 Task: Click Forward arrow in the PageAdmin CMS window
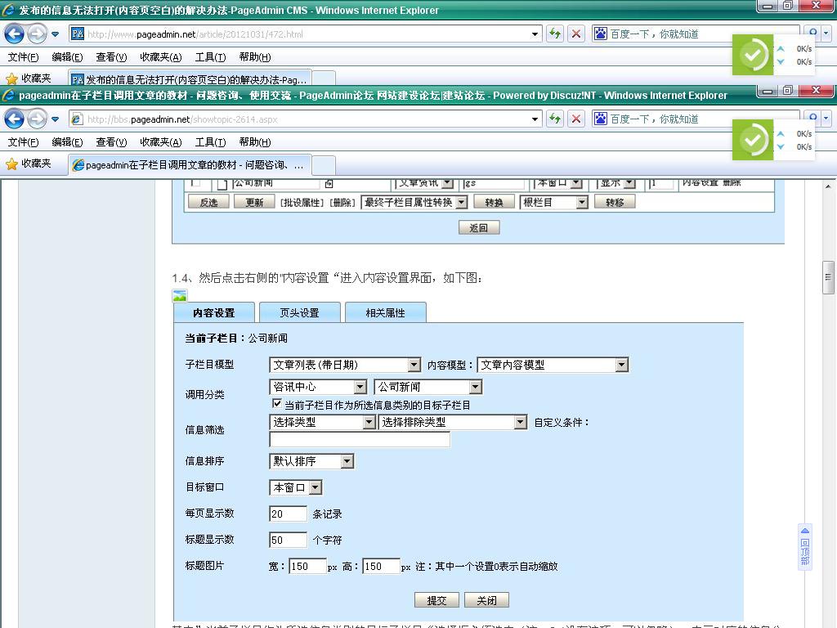[37, 34]
